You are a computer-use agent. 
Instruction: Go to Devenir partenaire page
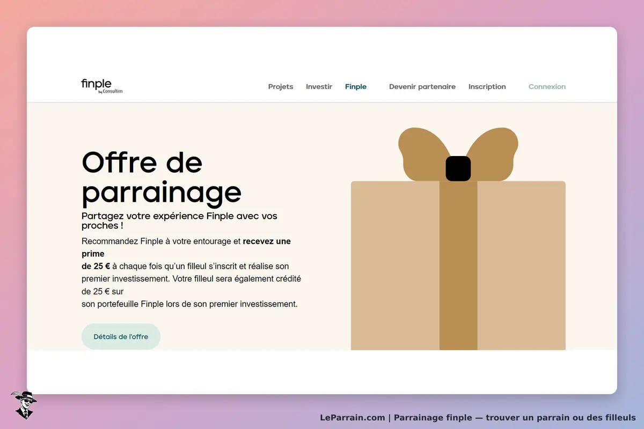click(422, 86)
